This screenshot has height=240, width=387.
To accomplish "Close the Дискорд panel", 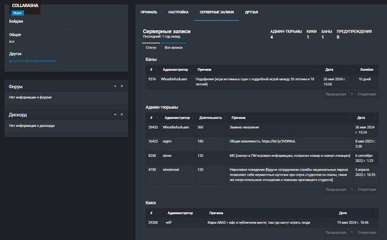I will pos(122,114).
